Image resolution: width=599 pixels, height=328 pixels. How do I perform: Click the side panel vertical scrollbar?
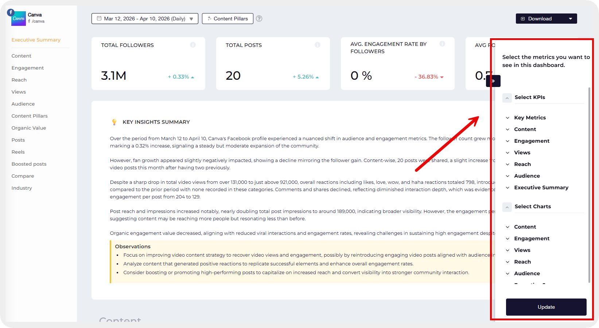tap(589, 185)
